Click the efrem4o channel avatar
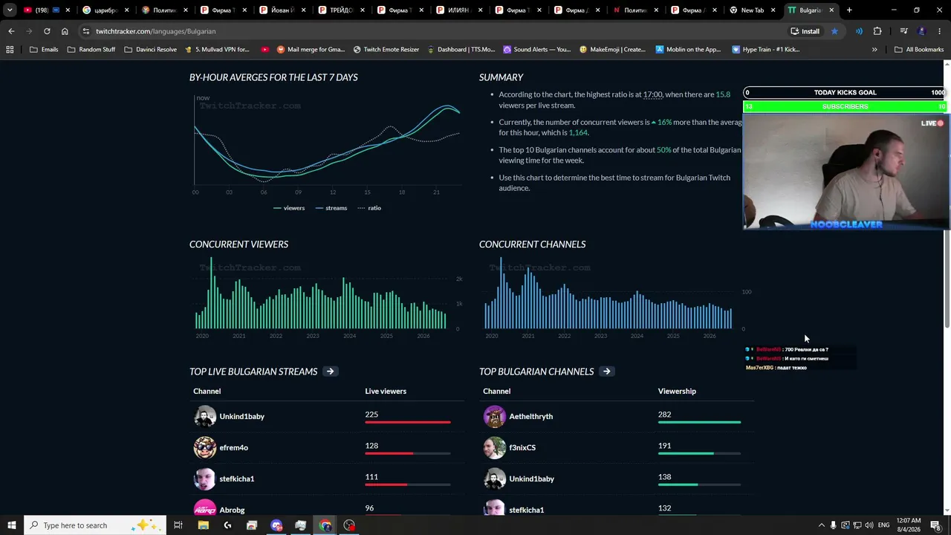Viewport: 951px width, 535px height. coord(204,447)
